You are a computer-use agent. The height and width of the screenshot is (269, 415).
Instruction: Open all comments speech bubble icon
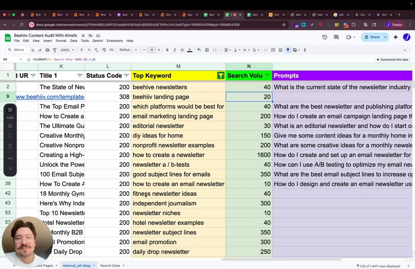(x=336, y=37)
